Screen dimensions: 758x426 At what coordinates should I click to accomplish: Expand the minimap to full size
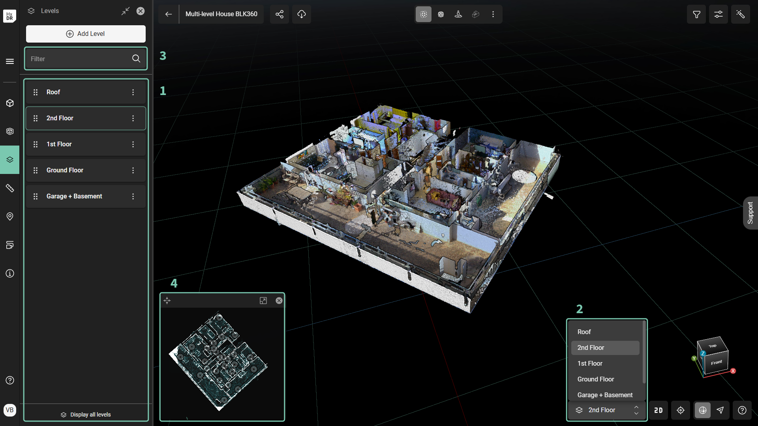click(263, 301)
